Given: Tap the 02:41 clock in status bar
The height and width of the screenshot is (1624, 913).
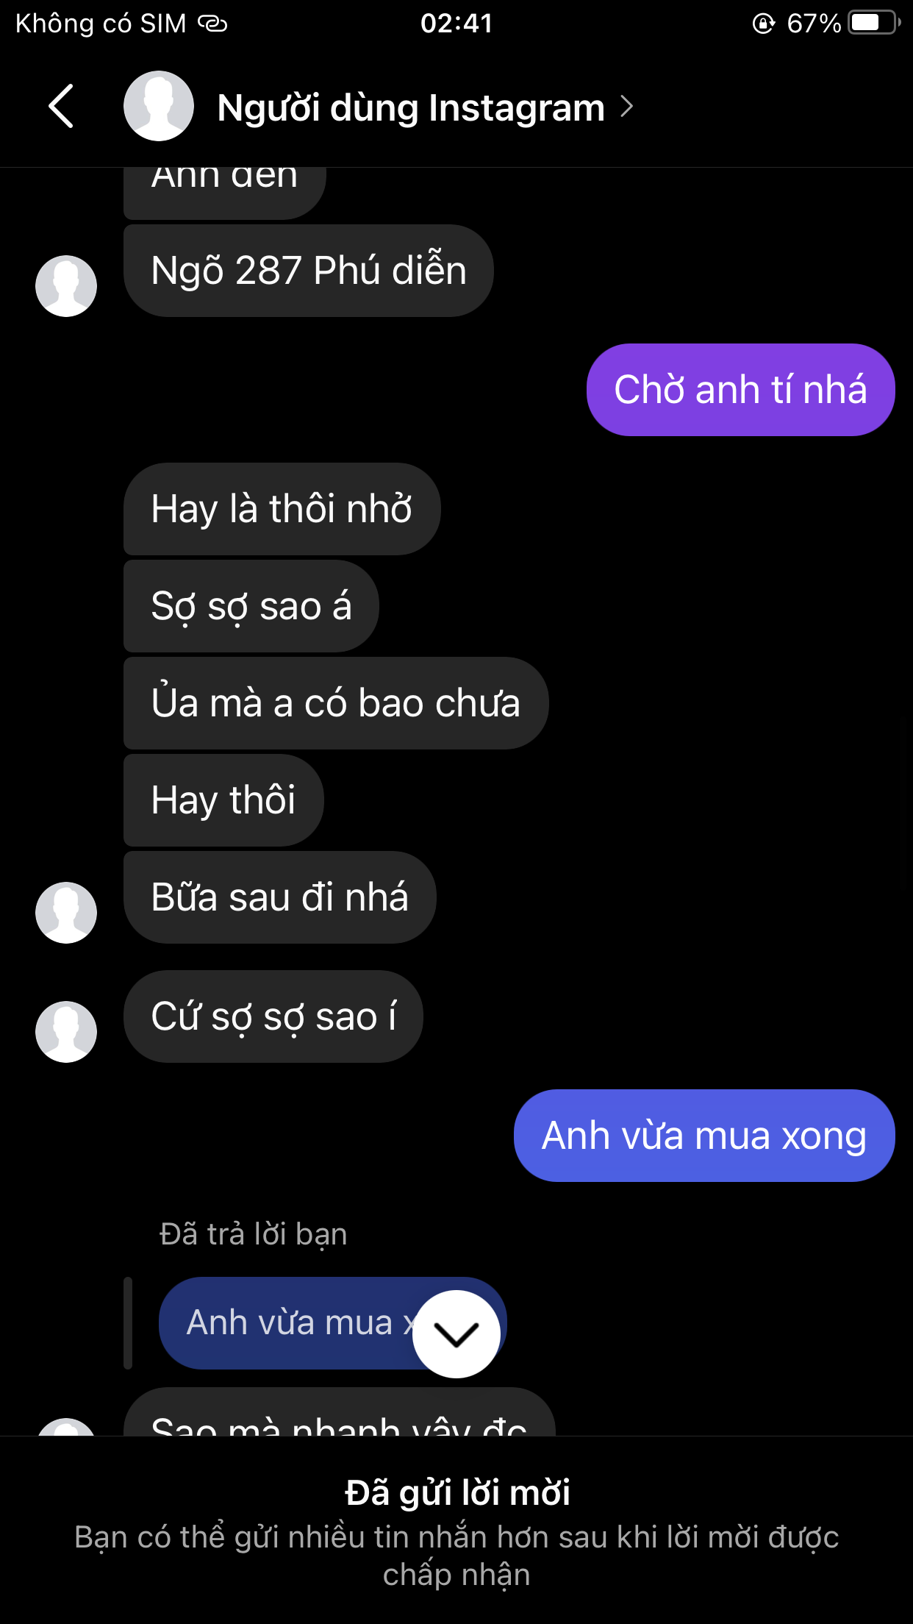Looking at the screenshot, I should 456,24.
